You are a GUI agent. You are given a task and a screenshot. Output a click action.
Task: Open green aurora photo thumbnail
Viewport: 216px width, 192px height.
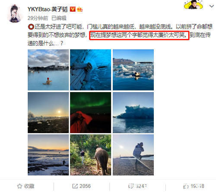coord(91,112)
